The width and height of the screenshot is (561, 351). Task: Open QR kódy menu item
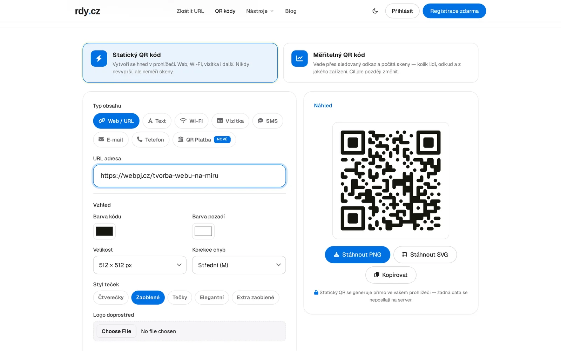tap(225, 11)
